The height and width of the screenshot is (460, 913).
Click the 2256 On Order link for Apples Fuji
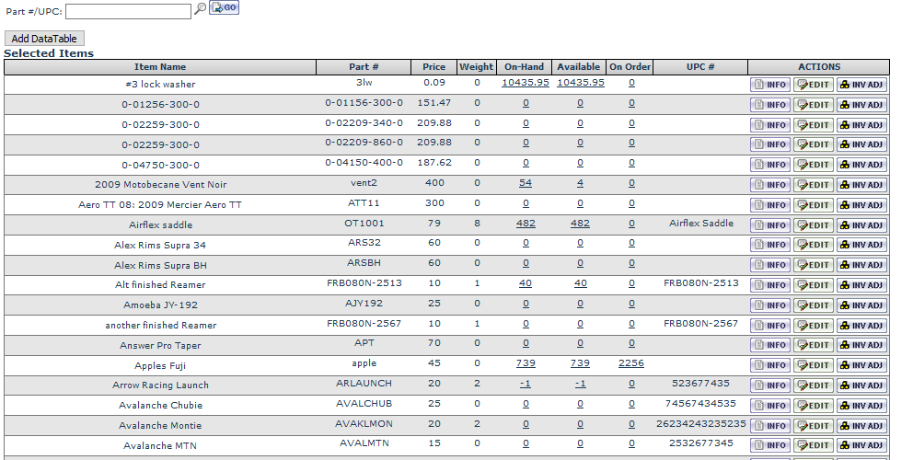[630, 363]
